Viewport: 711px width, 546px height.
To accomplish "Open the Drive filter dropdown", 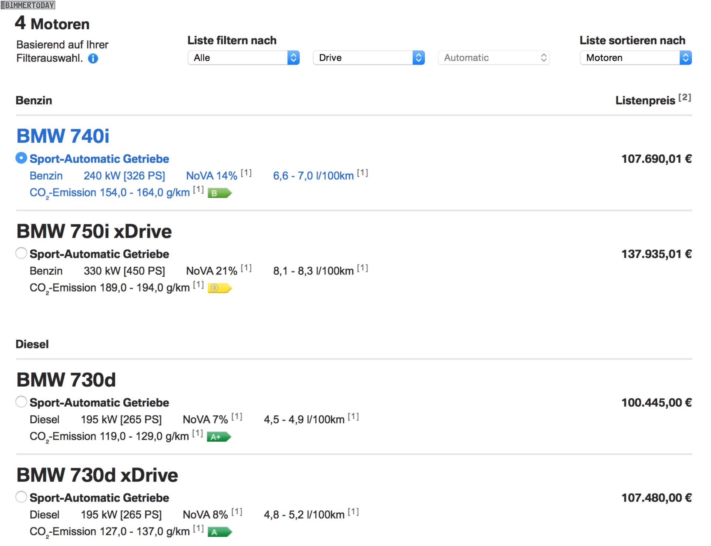I will 368,58.
